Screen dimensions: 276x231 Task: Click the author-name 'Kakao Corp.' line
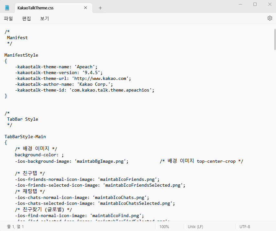pyautogui.click(x=64, y=84)
